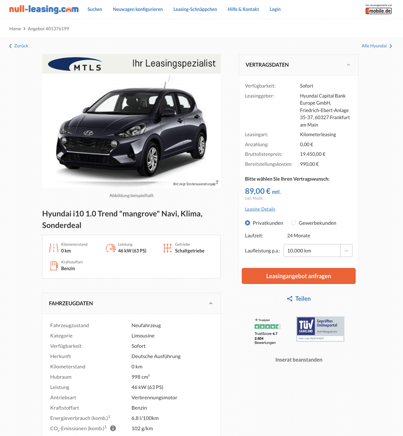Click Leasingangebot anfragen button
This screenshot has width=403, height=436.
[299, 276]
